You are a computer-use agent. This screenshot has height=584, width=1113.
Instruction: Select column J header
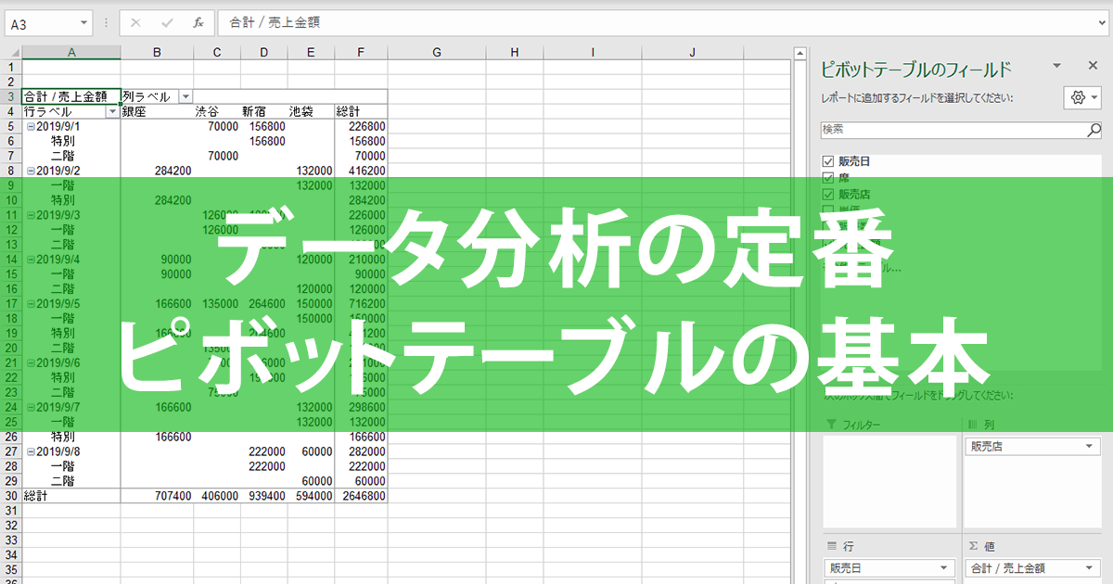pyautogui.click(x=692, y=53)
